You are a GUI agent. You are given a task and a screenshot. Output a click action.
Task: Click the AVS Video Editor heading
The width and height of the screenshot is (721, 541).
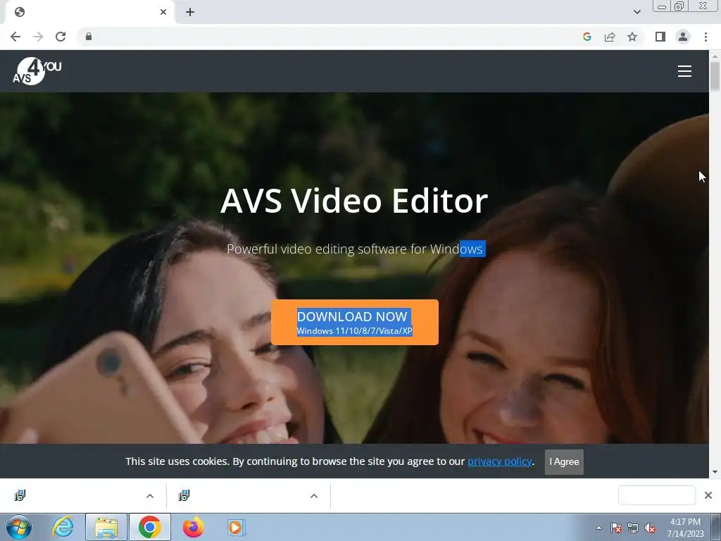click(x=354, y=201)
